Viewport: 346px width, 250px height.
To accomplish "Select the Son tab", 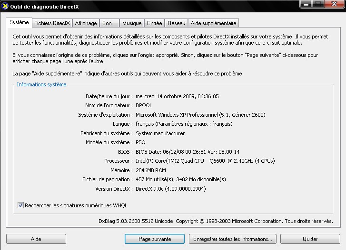I will tap(107, 23).
